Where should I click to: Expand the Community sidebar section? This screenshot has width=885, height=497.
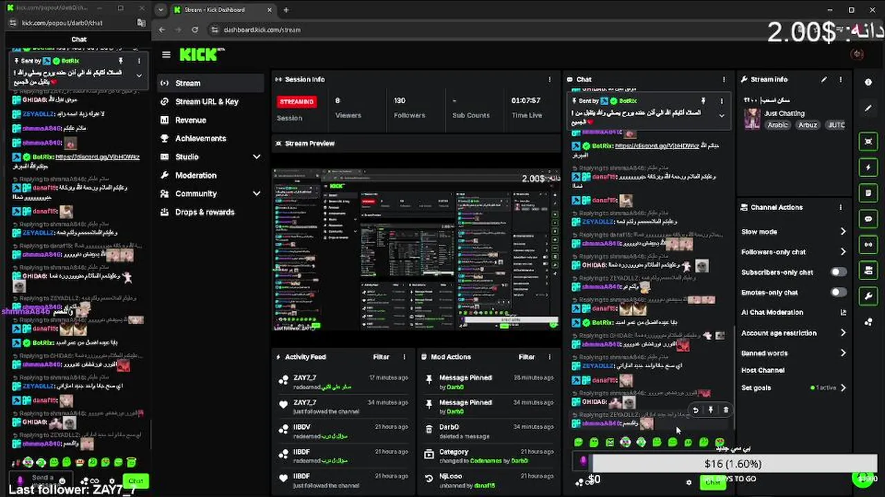click(x=257, y=194)
